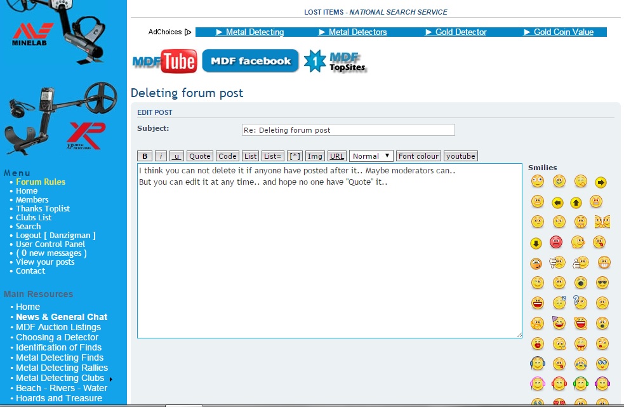Open the Metal Detecting ad link
Viewport: 624px width, 407px height.
pos(249,32)
